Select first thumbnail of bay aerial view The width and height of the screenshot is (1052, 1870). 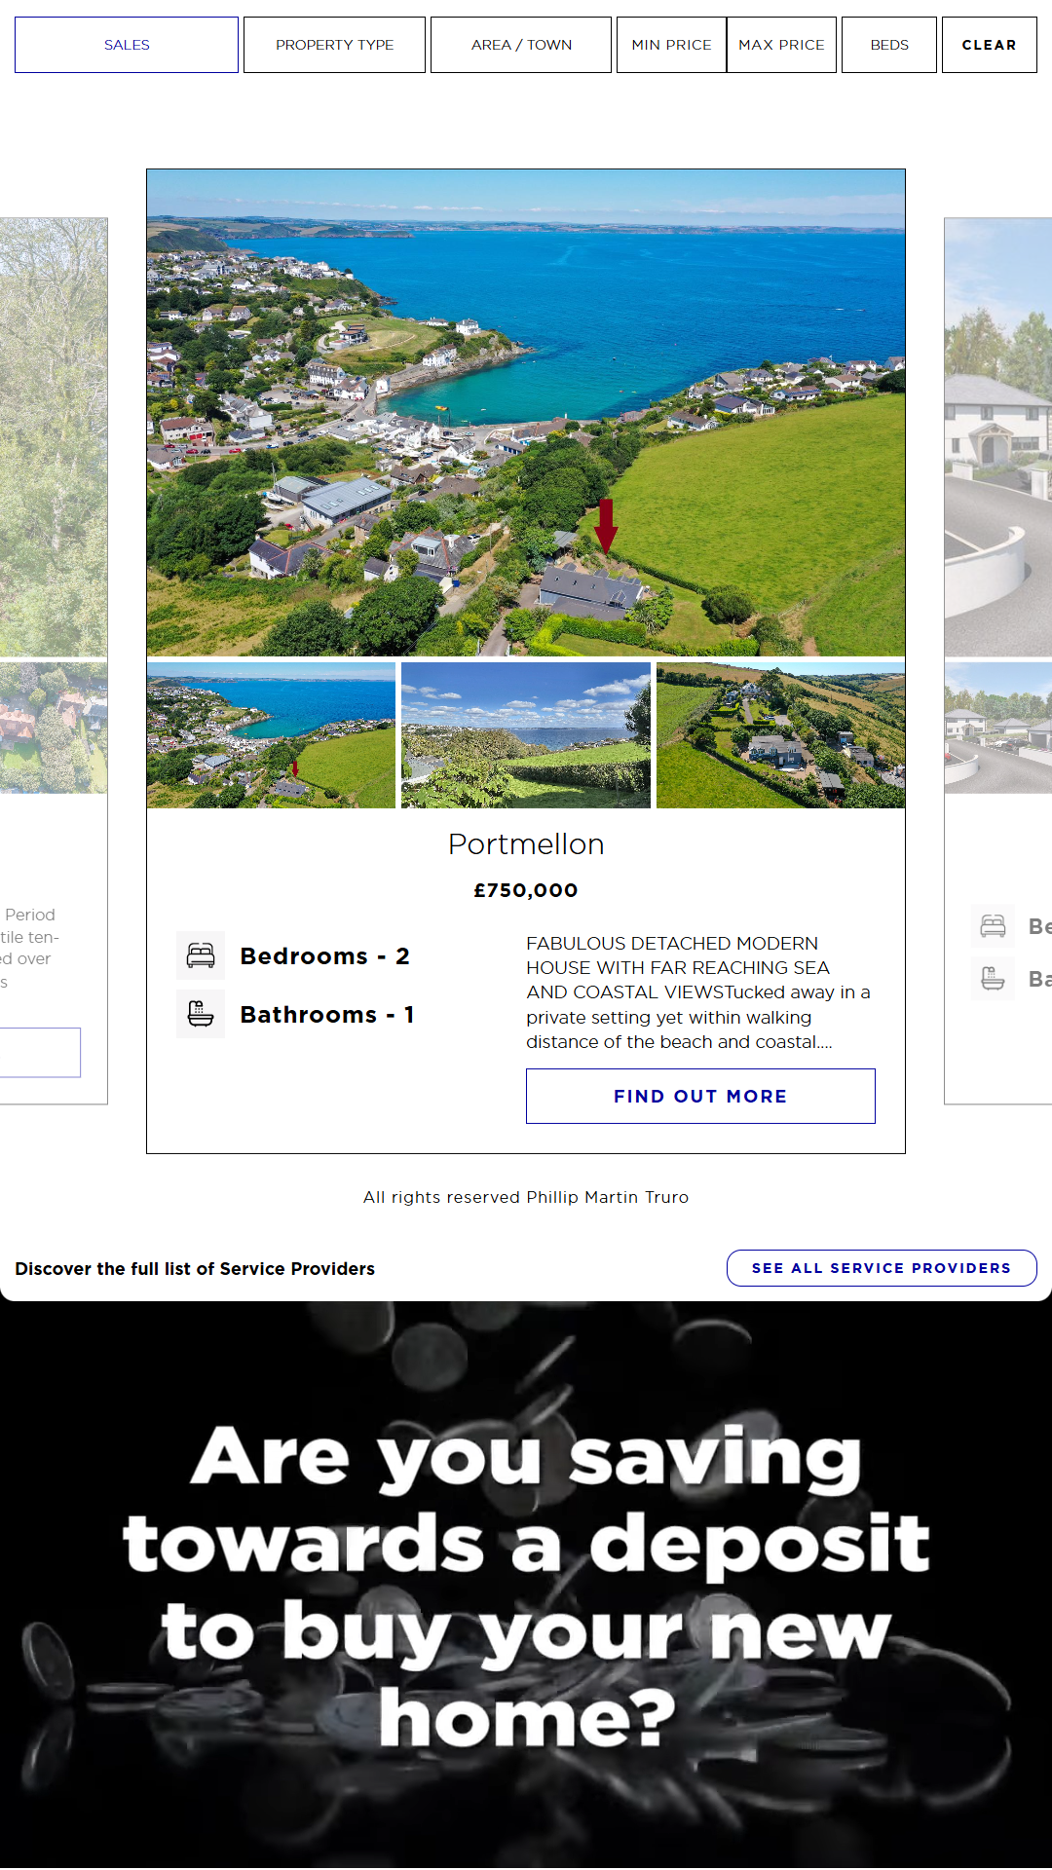(271, 735)
